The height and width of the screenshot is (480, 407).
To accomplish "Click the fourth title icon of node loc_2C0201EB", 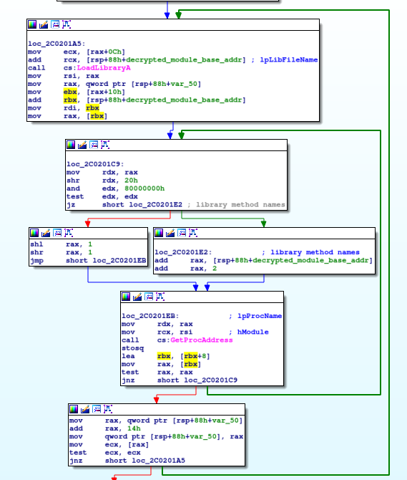I will tap(160, 297).
